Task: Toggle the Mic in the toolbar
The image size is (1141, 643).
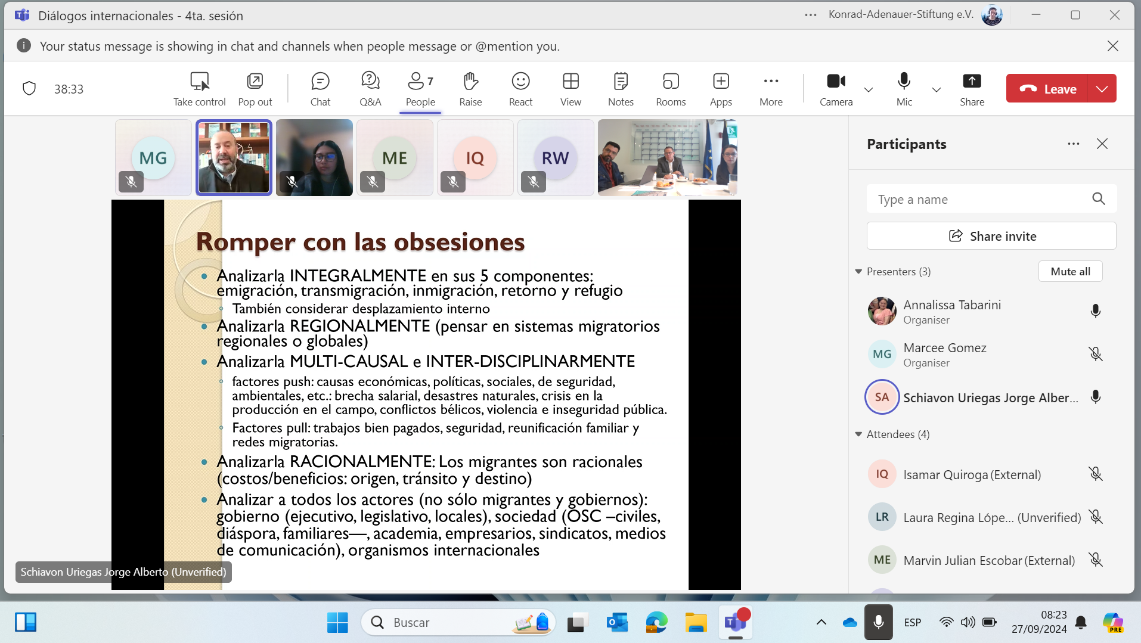Action: tap(904, 89)
